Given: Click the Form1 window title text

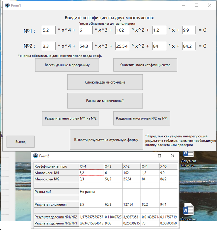Looking at the screenshot, I should 16,6.
